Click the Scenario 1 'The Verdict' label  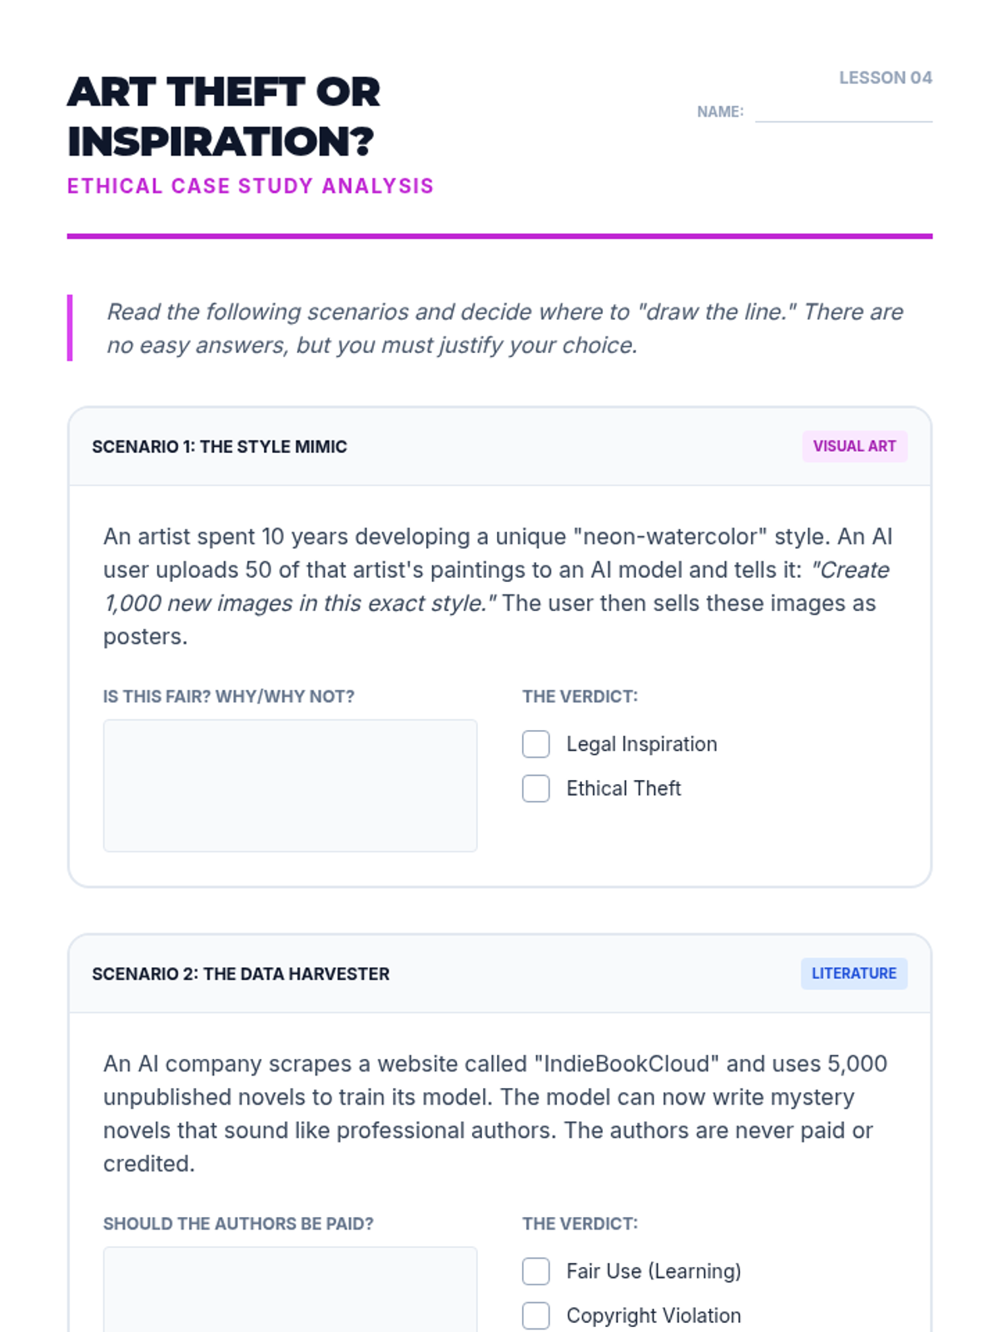579,697
